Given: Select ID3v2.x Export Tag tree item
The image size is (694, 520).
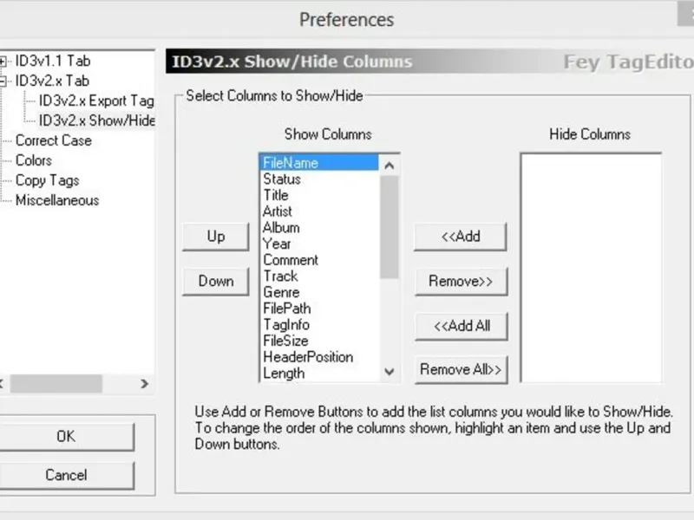Looking at the screenshot, I should (x=95, y=101).
